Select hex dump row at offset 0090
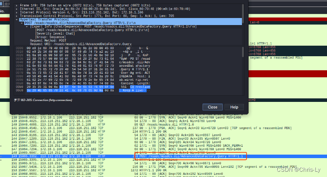The image size is (327, 177). pyautogui.click(x=82, y=80)
